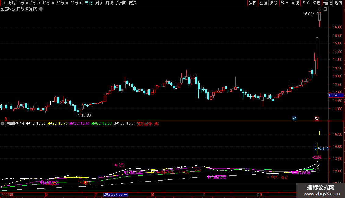Expand the 股朋指标网 indicator dropdown
The image size is (345, 198).
coord(2,123)
